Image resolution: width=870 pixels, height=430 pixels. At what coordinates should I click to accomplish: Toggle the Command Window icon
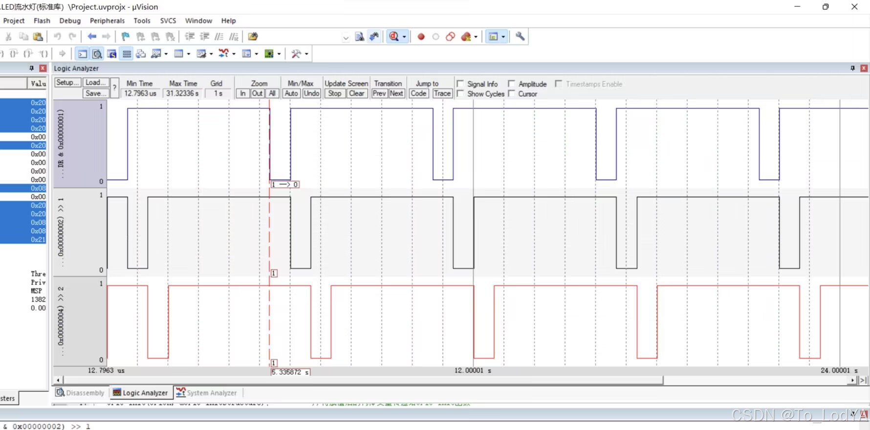pos(83,54)
